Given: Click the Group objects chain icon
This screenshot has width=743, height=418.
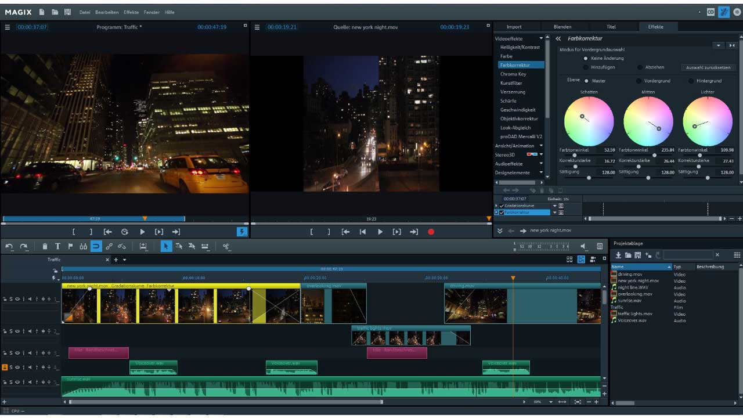Looking at the screenshot, I should coord(109,246).
